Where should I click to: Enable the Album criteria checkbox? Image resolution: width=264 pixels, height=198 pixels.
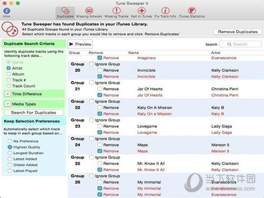(9, 74)
